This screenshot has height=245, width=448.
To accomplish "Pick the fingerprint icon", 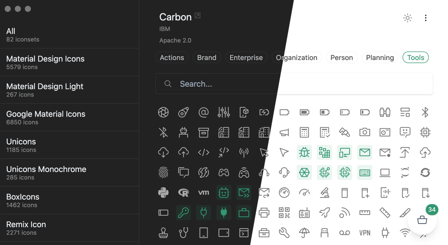I will coord(163,172).
